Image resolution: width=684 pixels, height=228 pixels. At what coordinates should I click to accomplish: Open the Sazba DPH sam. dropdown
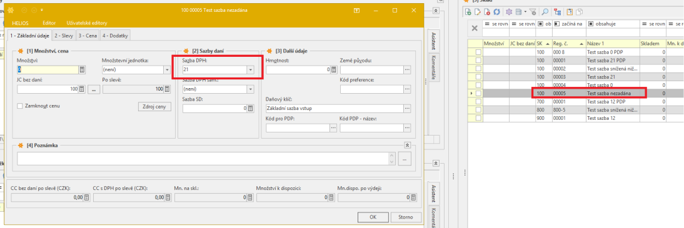(250, 89)
